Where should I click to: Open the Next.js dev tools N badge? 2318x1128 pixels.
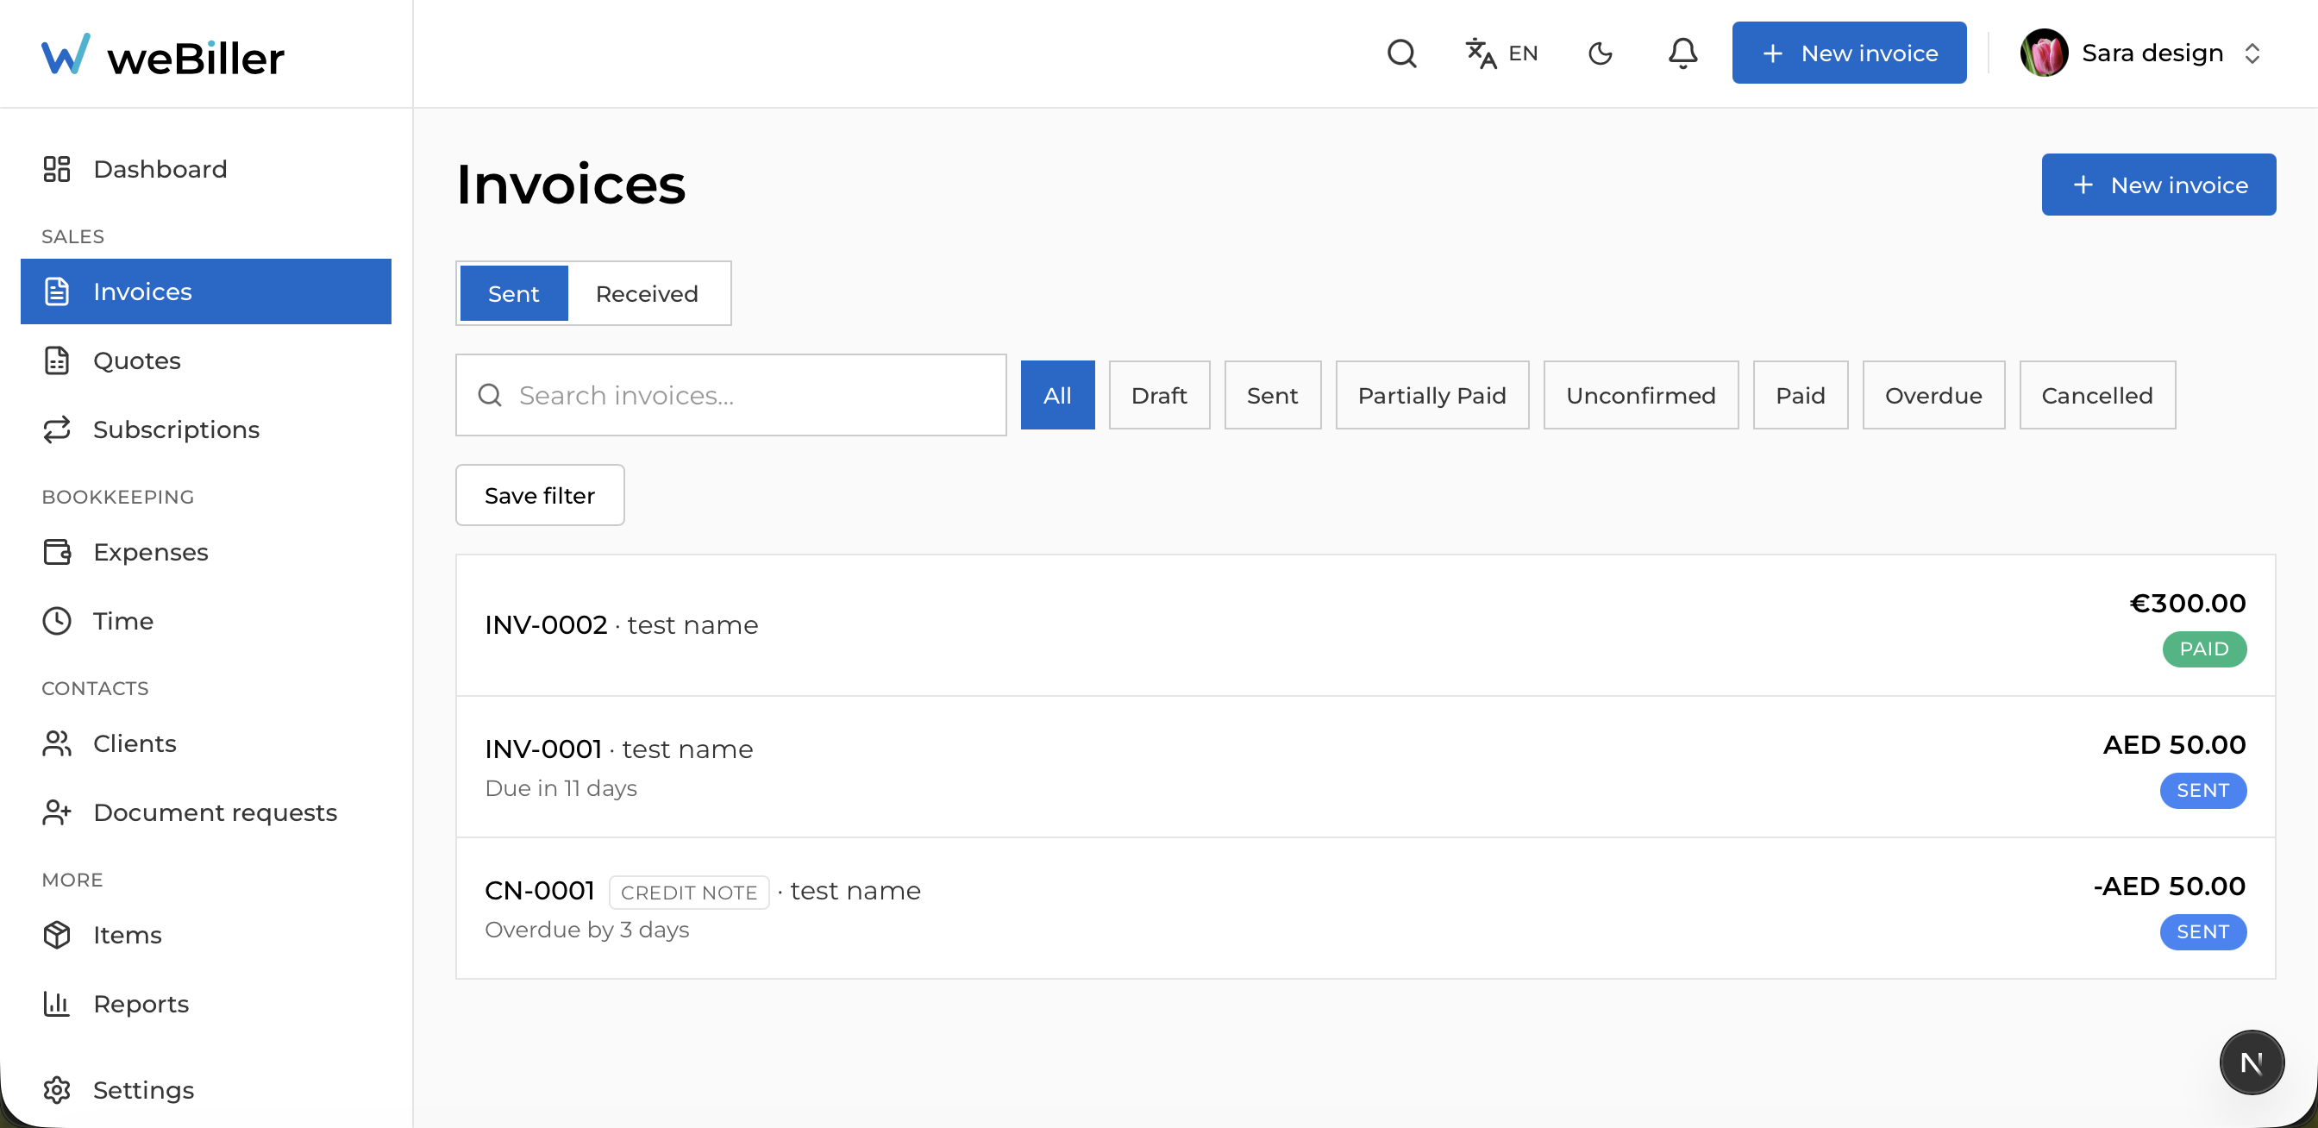click(2251, 1062)
